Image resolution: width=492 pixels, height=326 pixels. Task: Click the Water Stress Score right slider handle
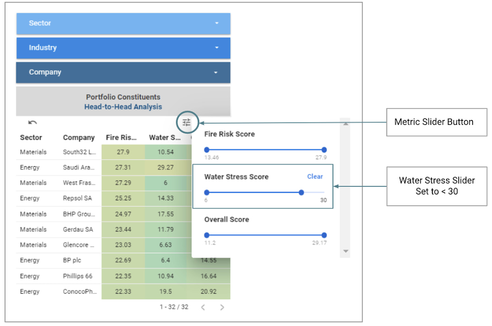pos(301,193)
